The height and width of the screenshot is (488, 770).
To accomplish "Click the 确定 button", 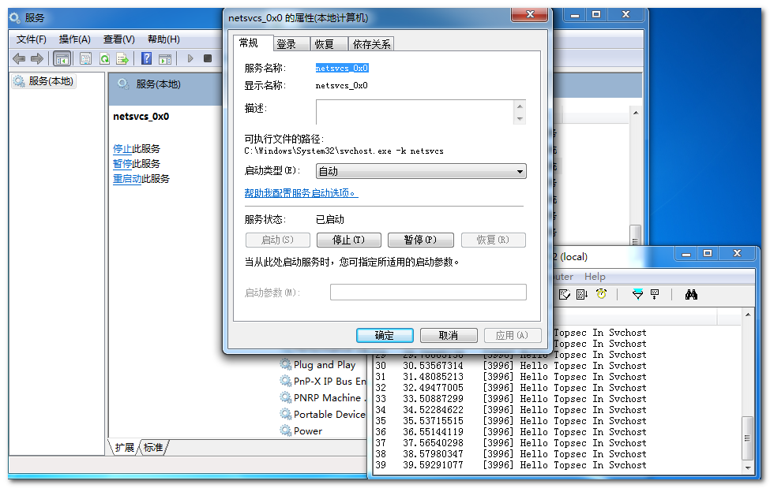I will tap(385, 335).
